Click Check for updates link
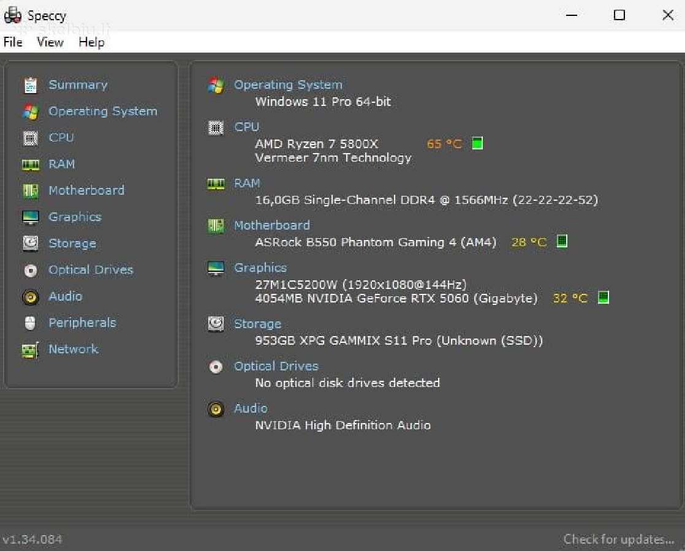Image resolution: width=685 pixels, height=551 pixels. 619,539
